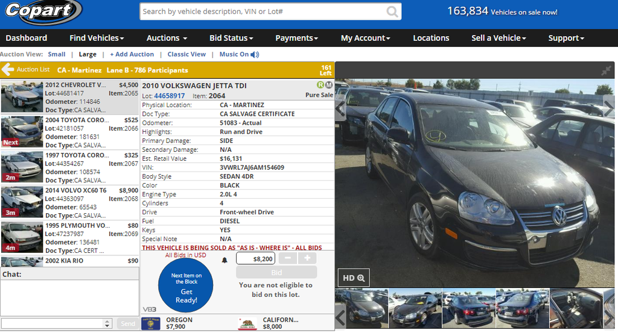Click the Auction List back arrow

coord(7,70)
